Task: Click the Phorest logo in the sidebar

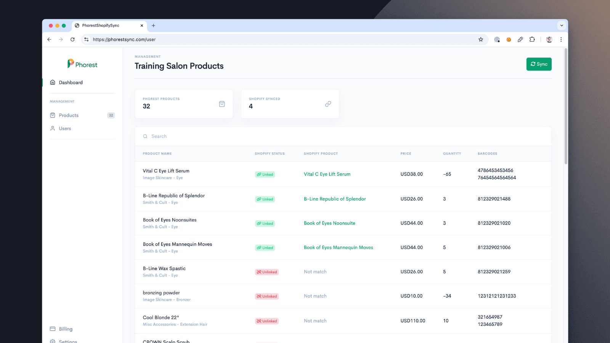Action: click(82, 64)
